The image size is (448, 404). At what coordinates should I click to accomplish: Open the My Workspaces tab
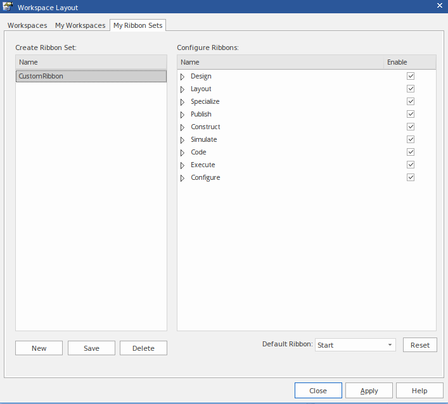point(80,25)
